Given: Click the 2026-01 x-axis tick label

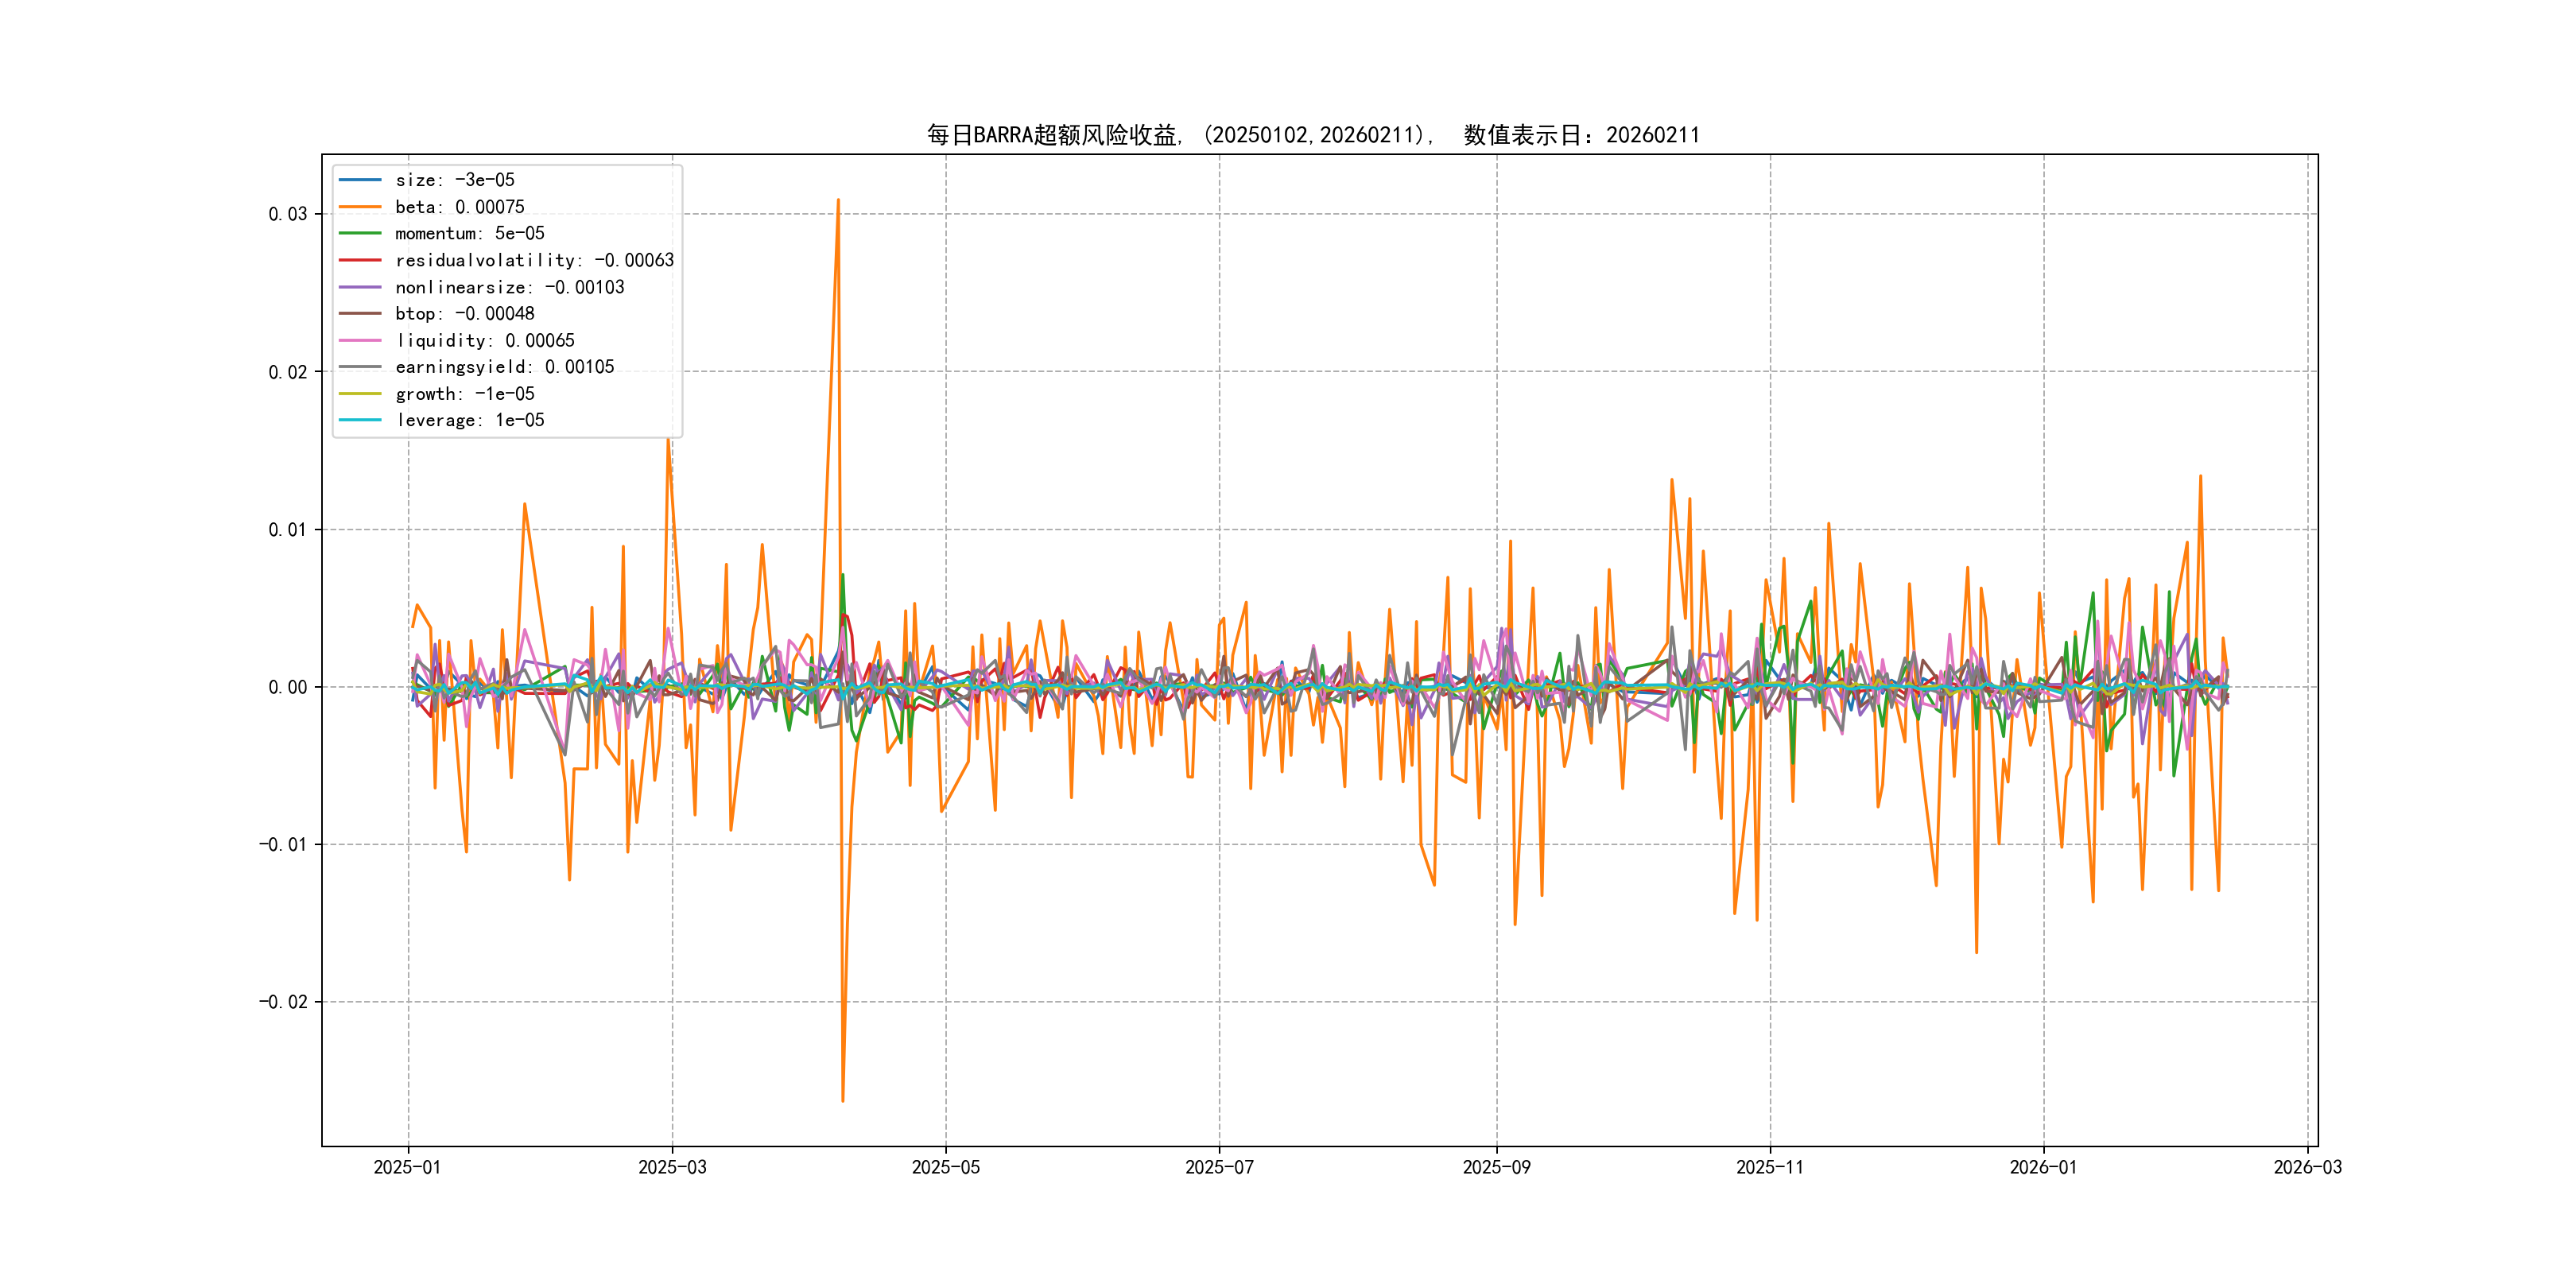Looking at the screenshot, I should tap(2043, 1167).
